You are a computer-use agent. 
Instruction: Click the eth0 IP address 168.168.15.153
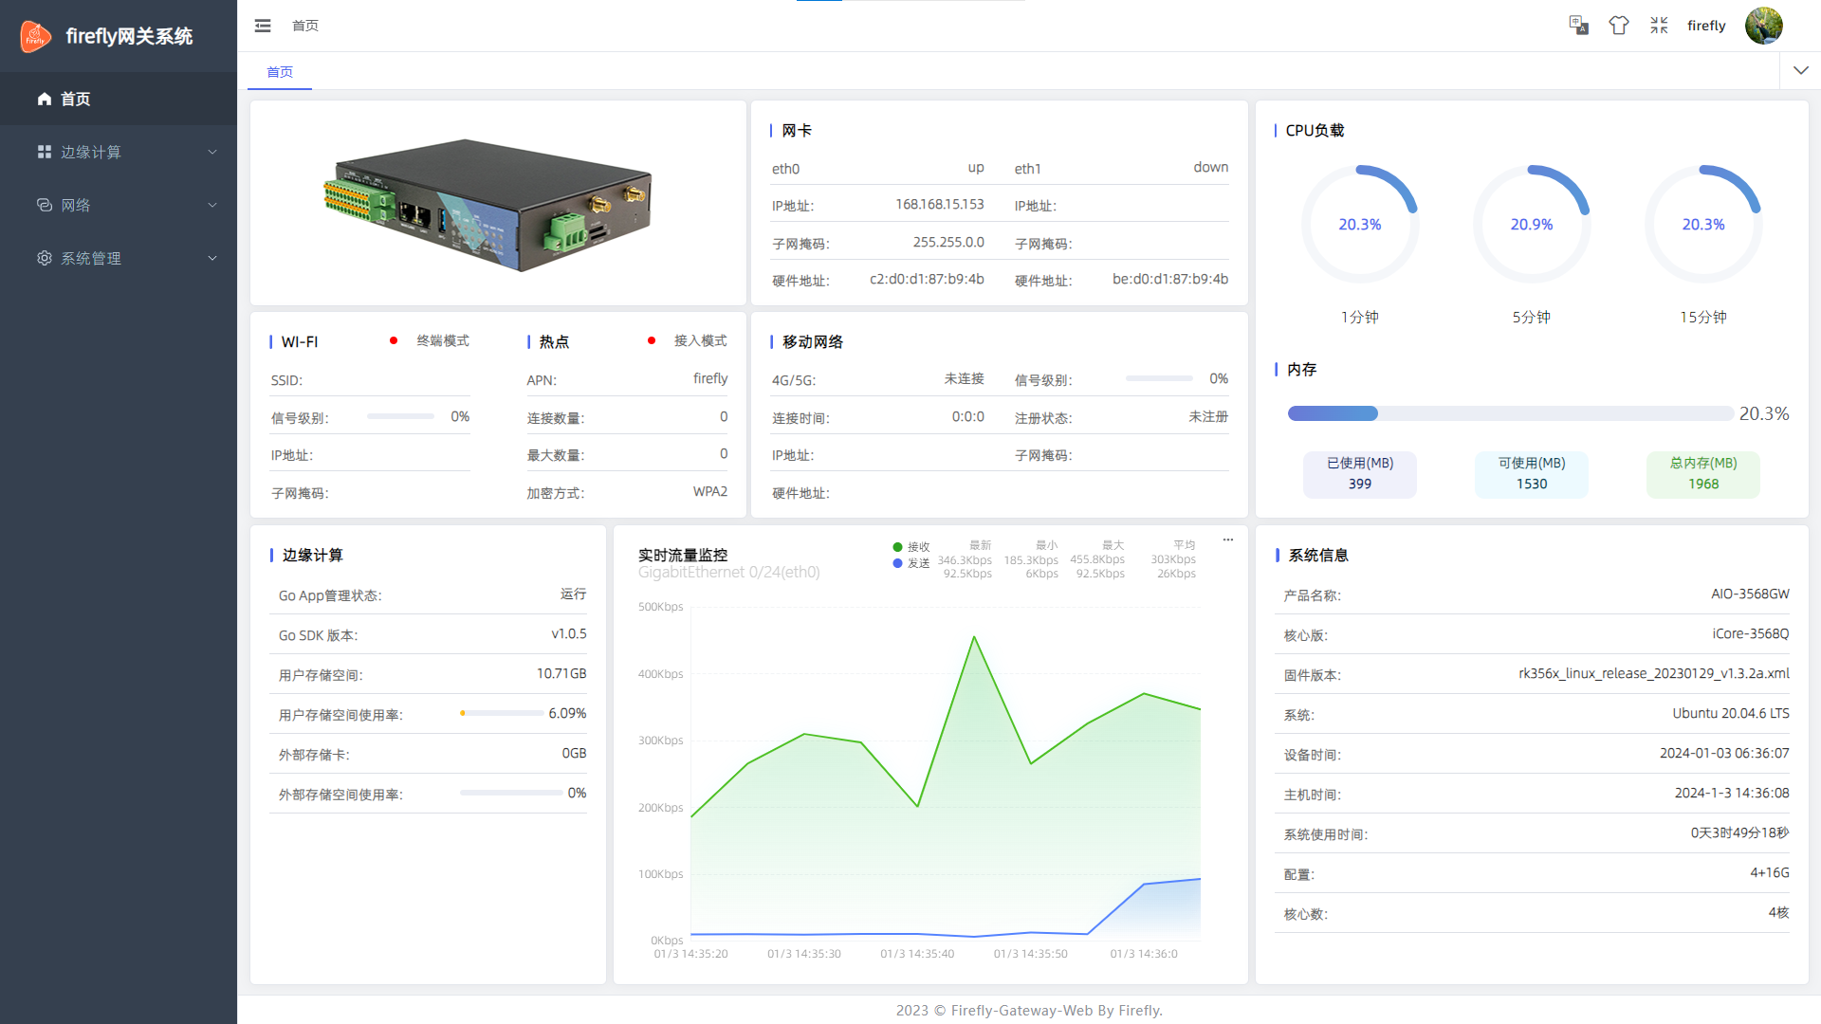(x=940, y=204)
